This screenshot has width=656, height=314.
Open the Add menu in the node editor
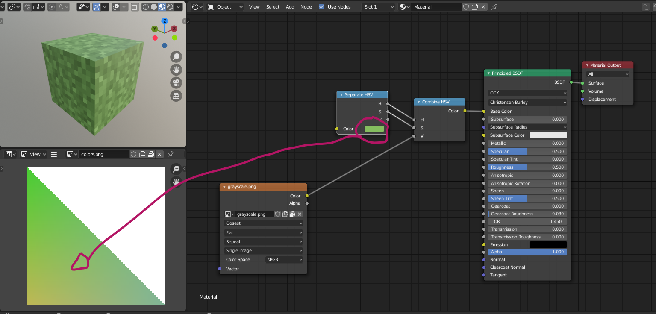coord(290,7)
